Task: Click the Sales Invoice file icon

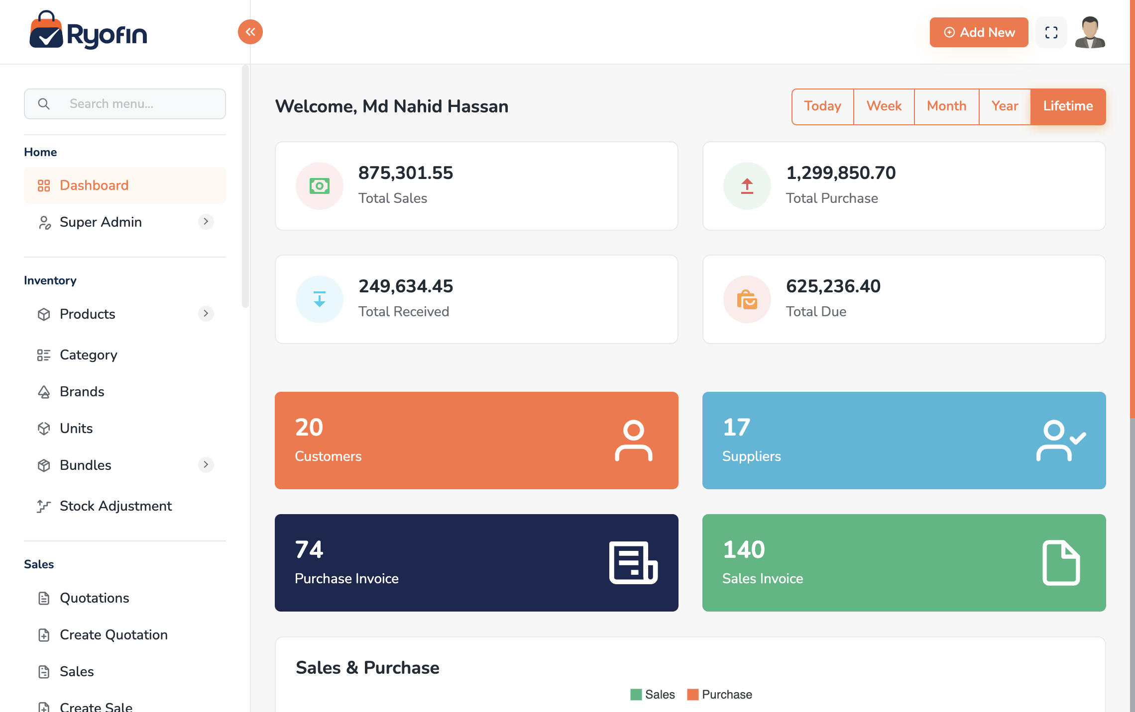Action: point(1061,563)
